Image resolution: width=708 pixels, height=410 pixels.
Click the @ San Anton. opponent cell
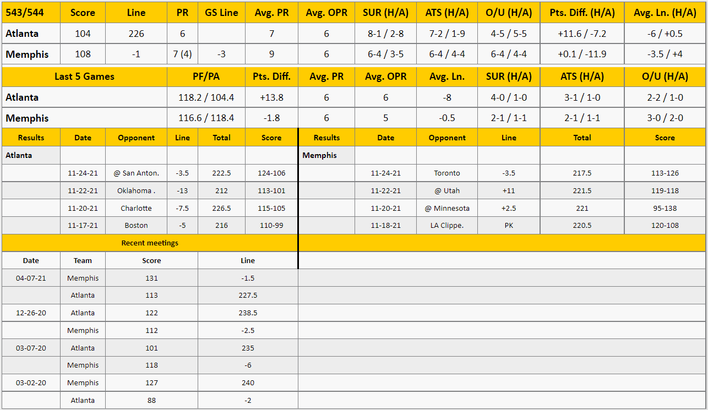click(136, 173)
